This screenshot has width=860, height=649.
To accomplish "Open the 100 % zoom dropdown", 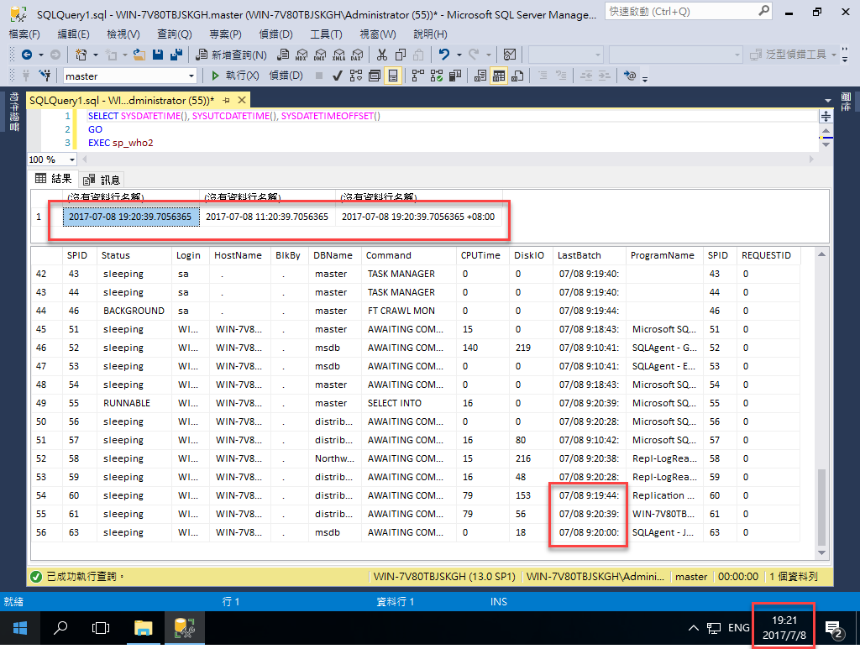I will tap(72, 160).
